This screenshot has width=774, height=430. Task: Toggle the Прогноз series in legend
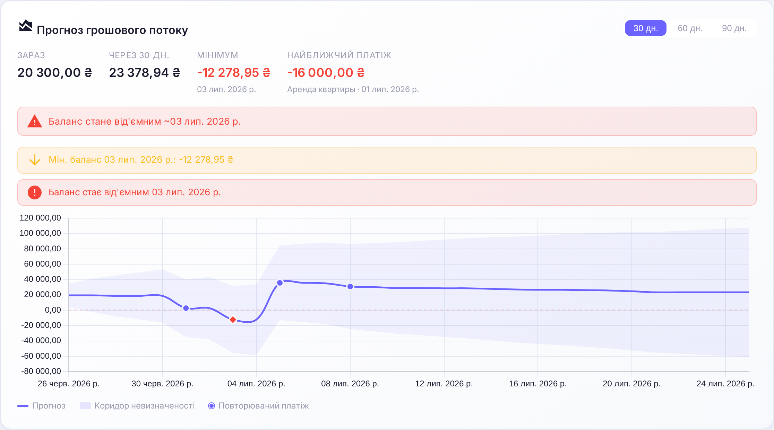[49, 406]
